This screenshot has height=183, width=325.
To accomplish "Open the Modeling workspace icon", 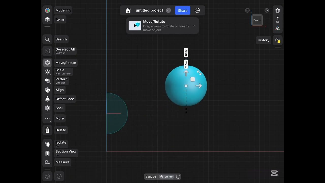I will tap(47, 10).
